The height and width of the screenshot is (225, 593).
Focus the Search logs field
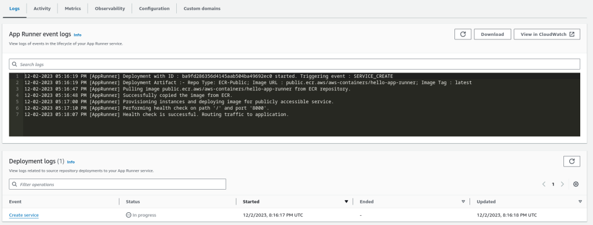[x=294, y=64]
